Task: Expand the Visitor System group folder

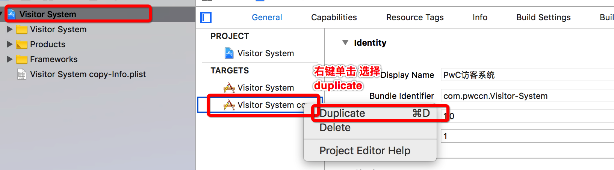Action: coord(10,29)
